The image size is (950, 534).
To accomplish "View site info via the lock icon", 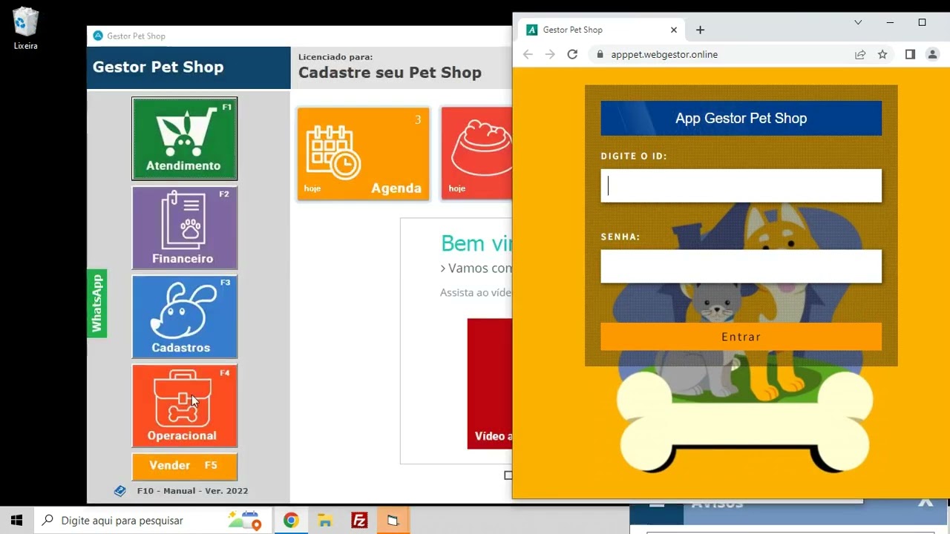I will click(x=600, y=54).
